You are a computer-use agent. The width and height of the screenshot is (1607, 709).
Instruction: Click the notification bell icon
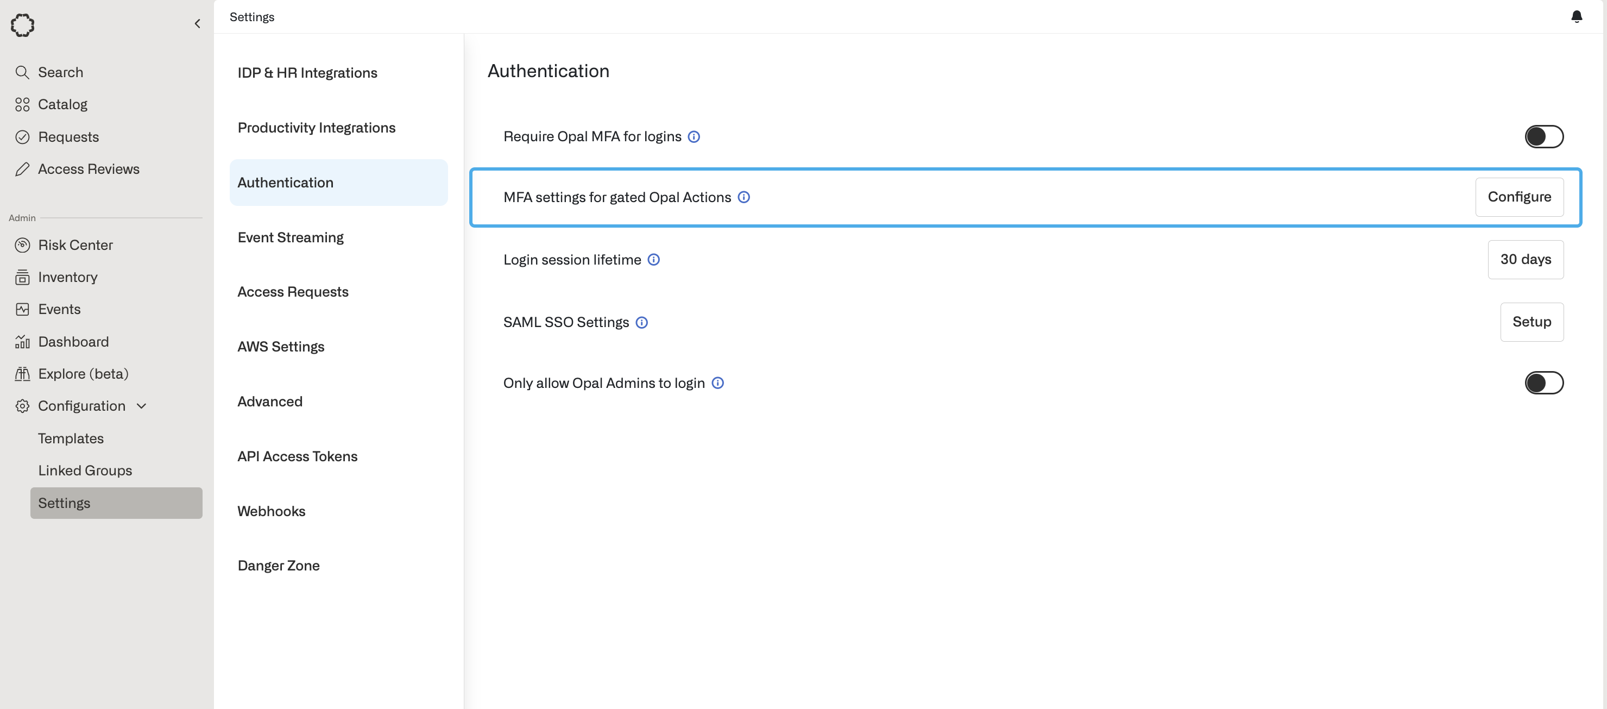(x=1576, y=17)
